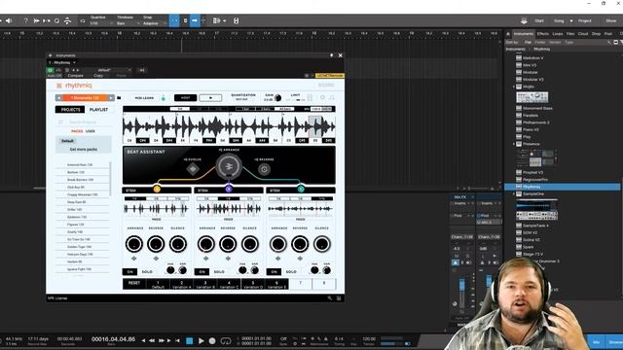Screen dimensions: 623x350
Task: Sort browser by Vendor
Action: pos(555,42)
